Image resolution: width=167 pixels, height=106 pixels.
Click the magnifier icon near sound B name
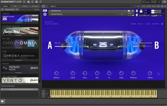click(x=134, y=43)
